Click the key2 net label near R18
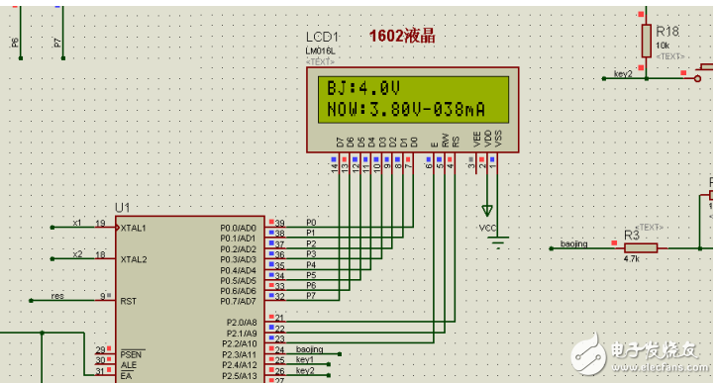Screen dimensions: 717x384 [x=623, y=74]
